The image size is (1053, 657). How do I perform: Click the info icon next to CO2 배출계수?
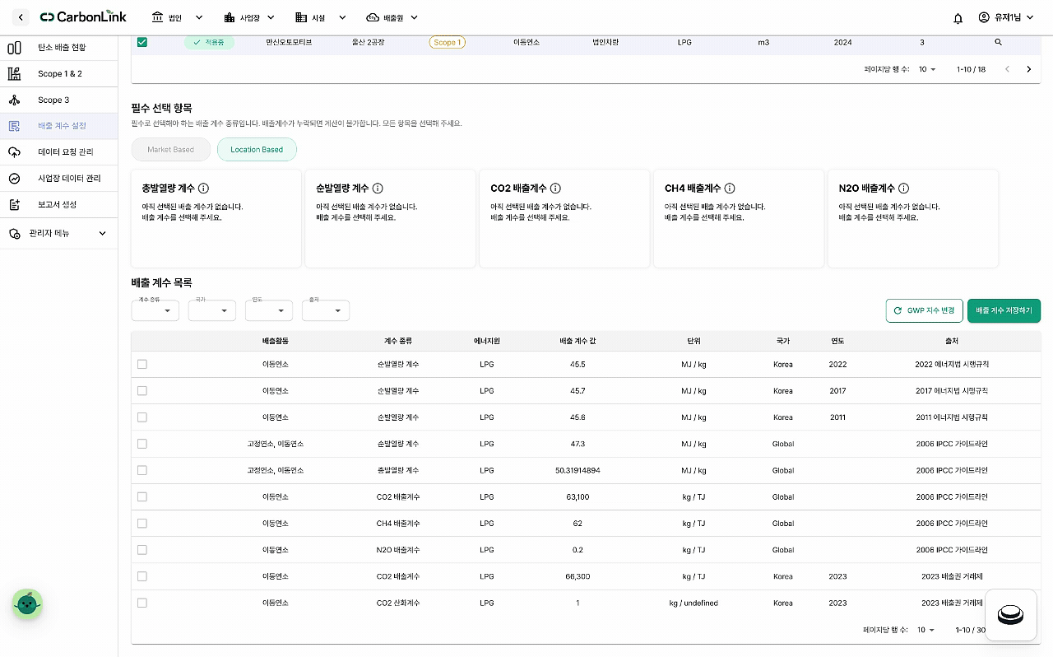pos(555,188)
